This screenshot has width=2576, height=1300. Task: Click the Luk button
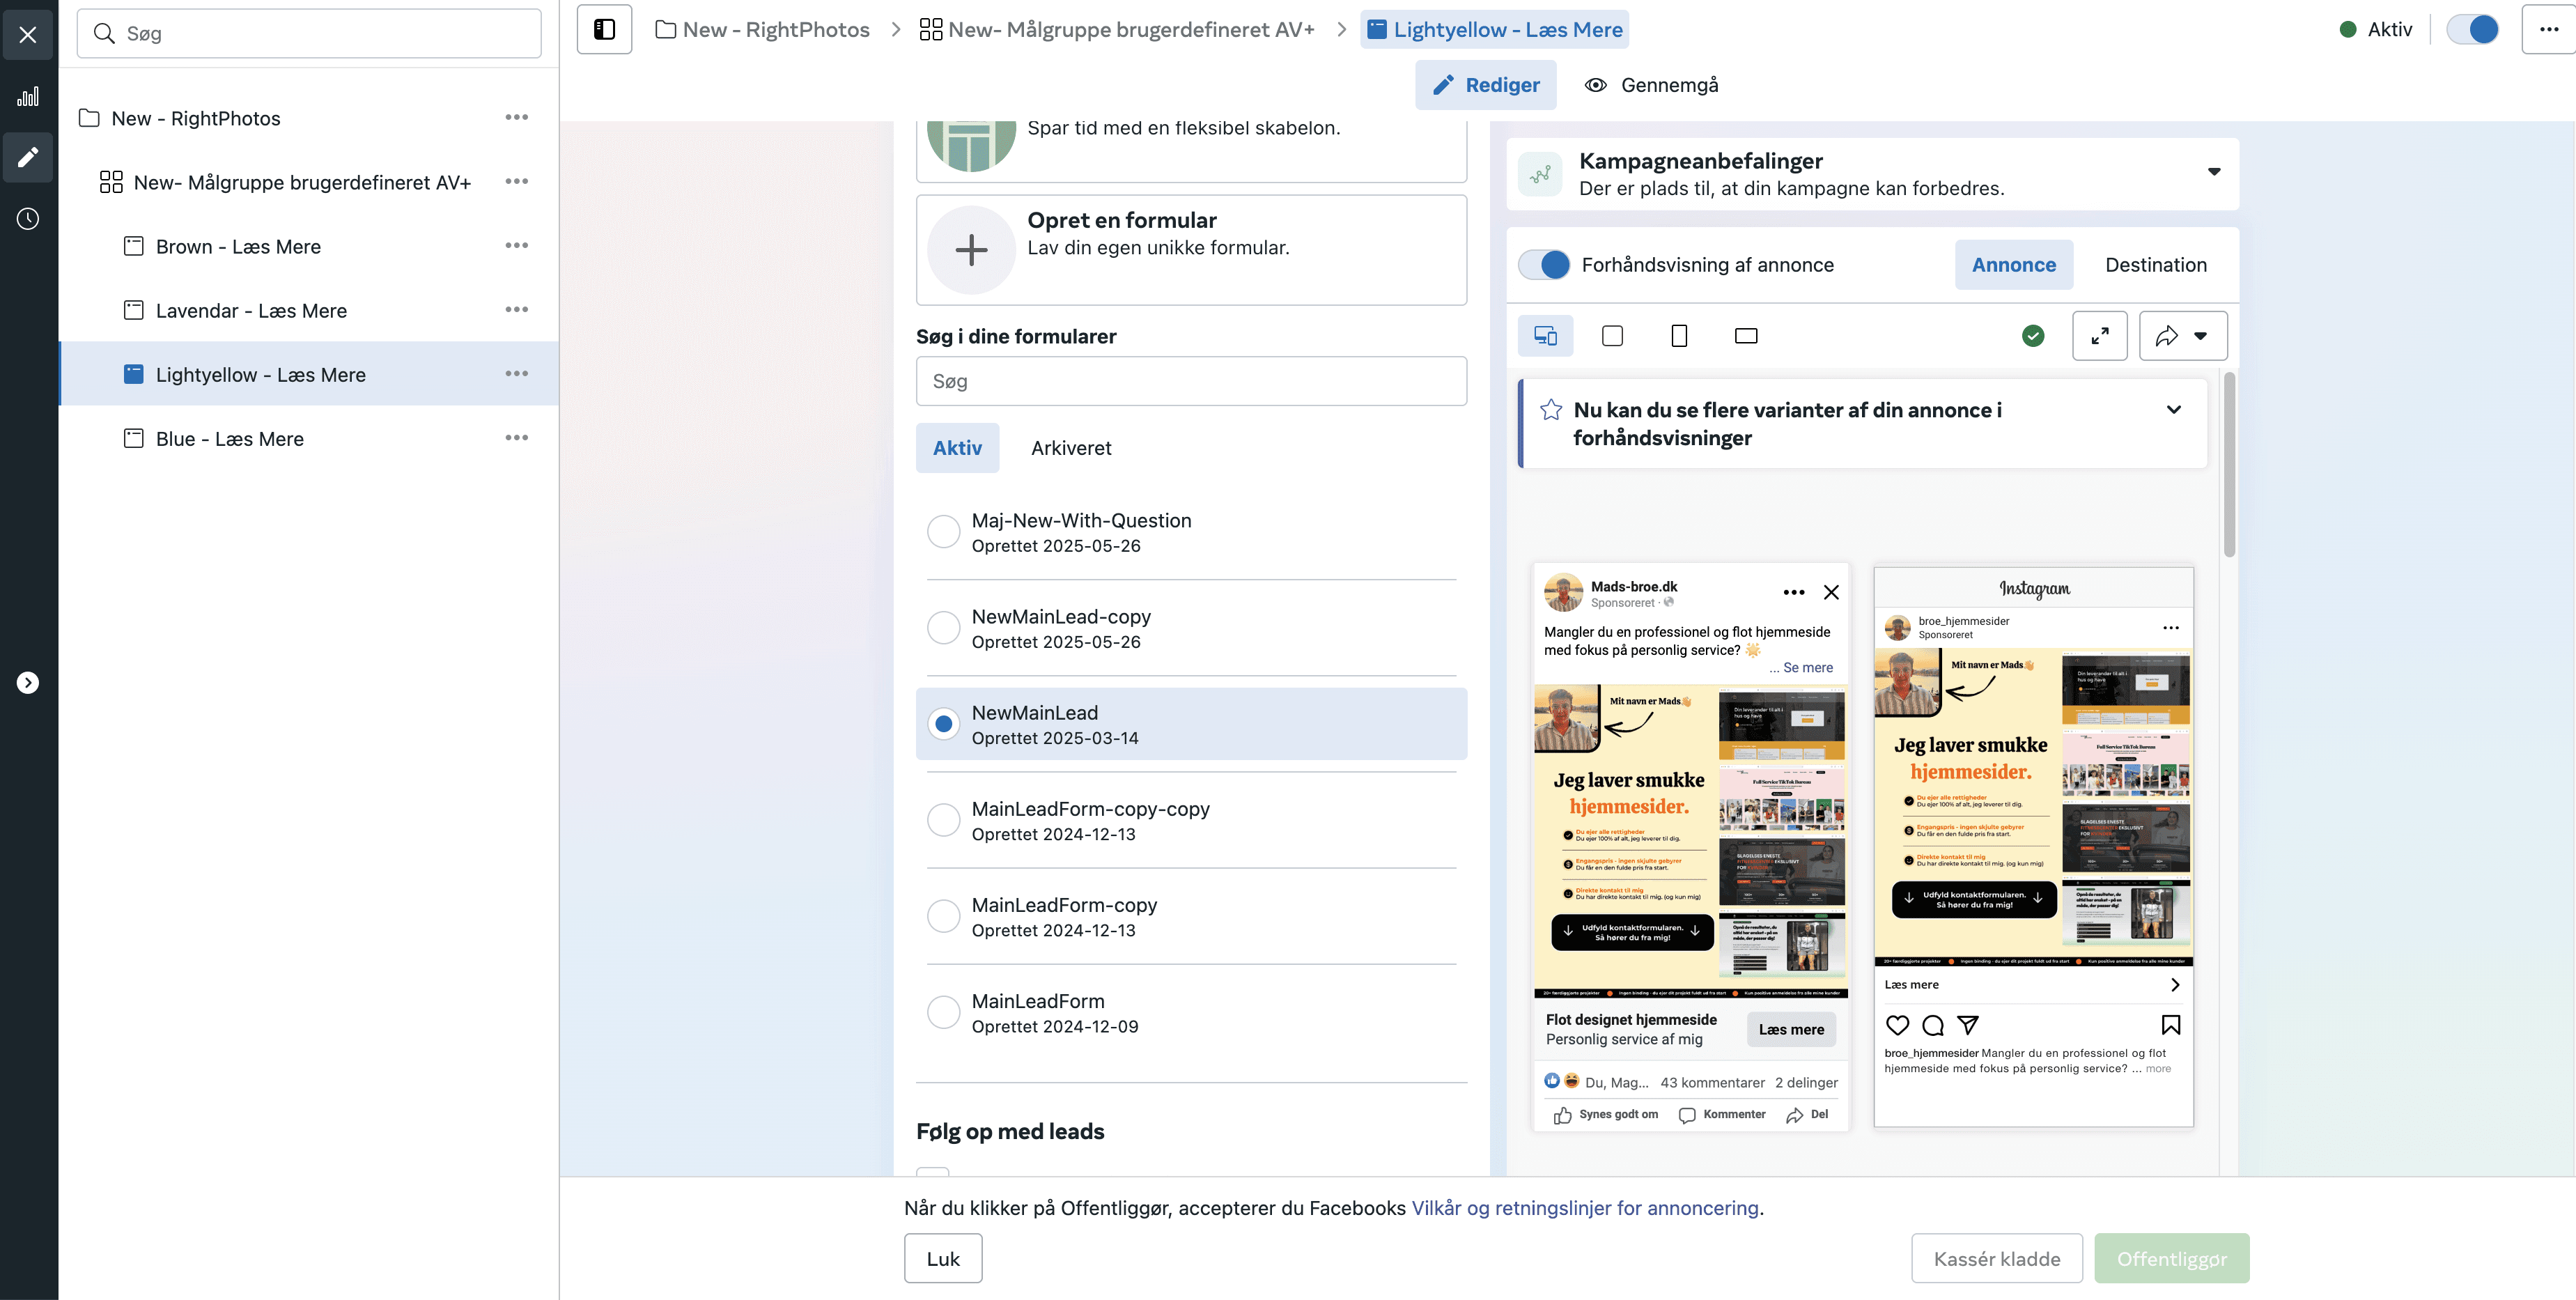pos(943,1258)
